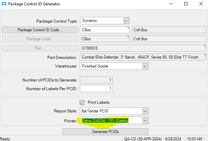Click the Generate PCIDs button
Viewport: 208px width, 141px height.
(x=105, y=132)
